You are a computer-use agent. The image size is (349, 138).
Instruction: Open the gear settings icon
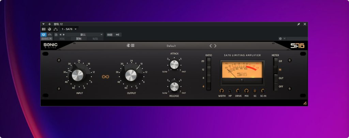point(280,39)
